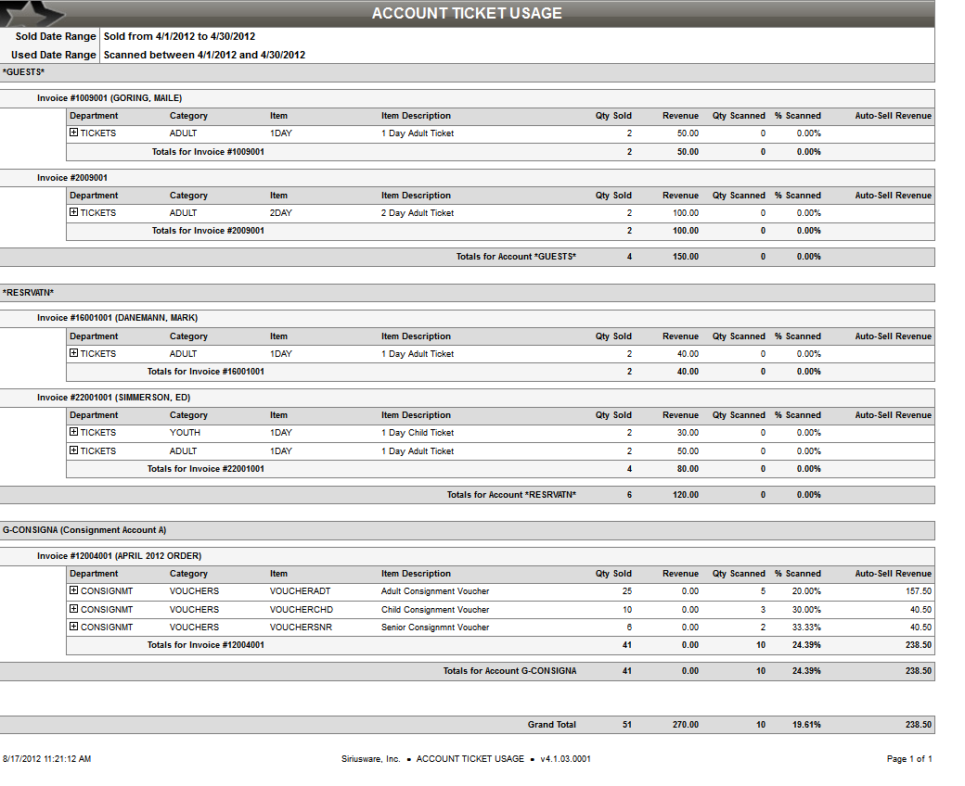
Task: Expand the ADULT TICKETS row in Invoice #22001001
Action: point(74,450)
